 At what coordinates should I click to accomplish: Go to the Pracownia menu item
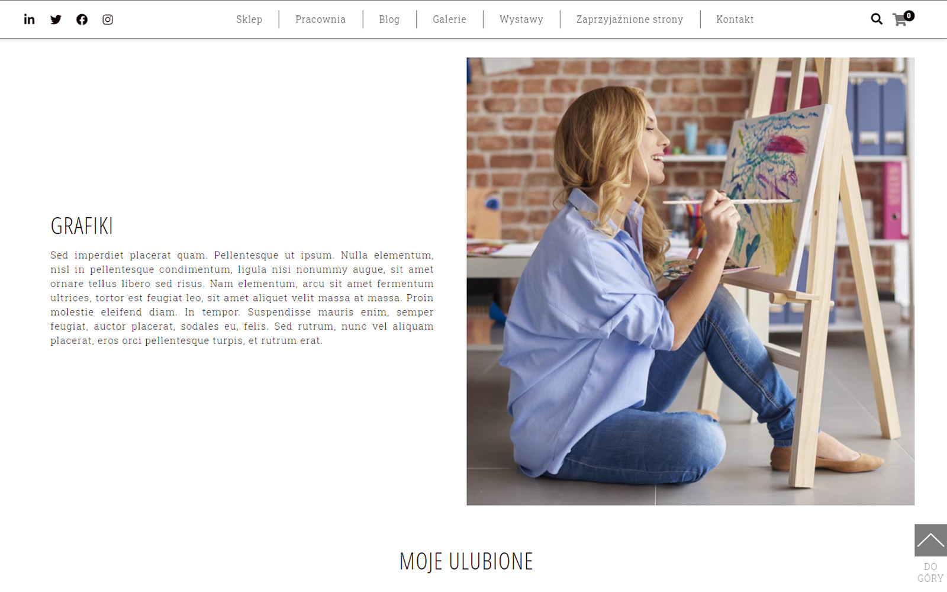320,20
